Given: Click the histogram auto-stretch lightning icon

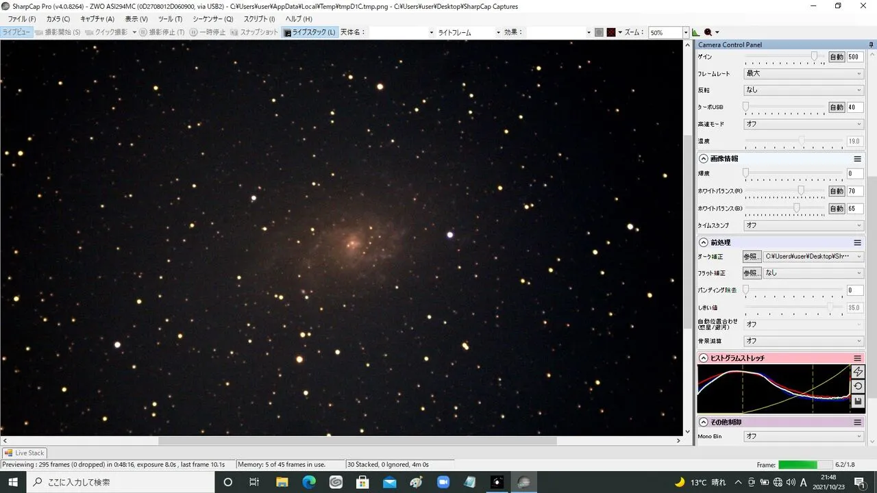Looking at the screenshot, I should click(858, 372).
